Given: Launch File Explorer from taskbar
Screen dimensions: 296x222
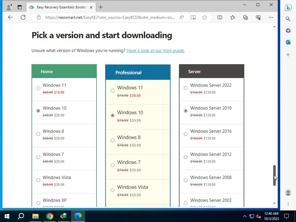Looking at the screenshot, I should [35, 216].
